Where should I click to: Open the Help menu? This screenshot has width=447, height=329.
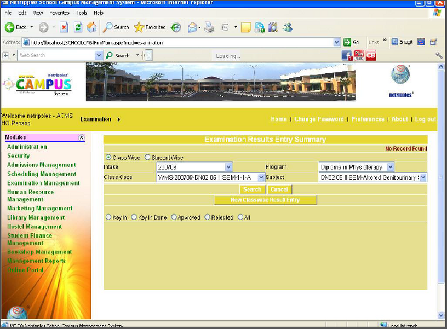(99, 13)
